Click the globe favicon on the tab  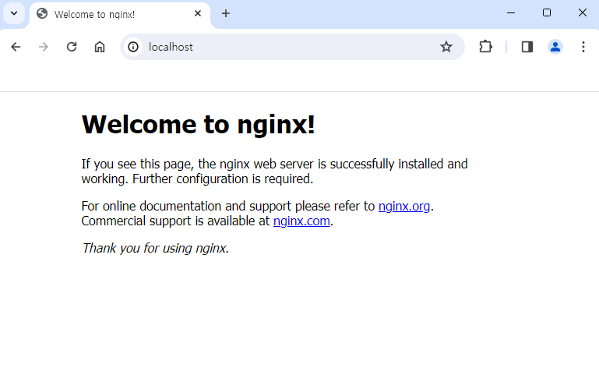tap(42, 14)
